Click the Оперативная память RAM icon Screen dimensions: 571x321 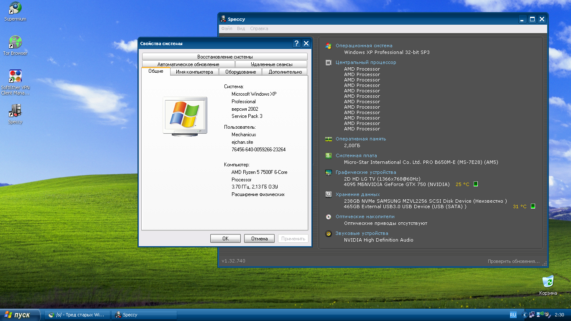coord(329,139)
